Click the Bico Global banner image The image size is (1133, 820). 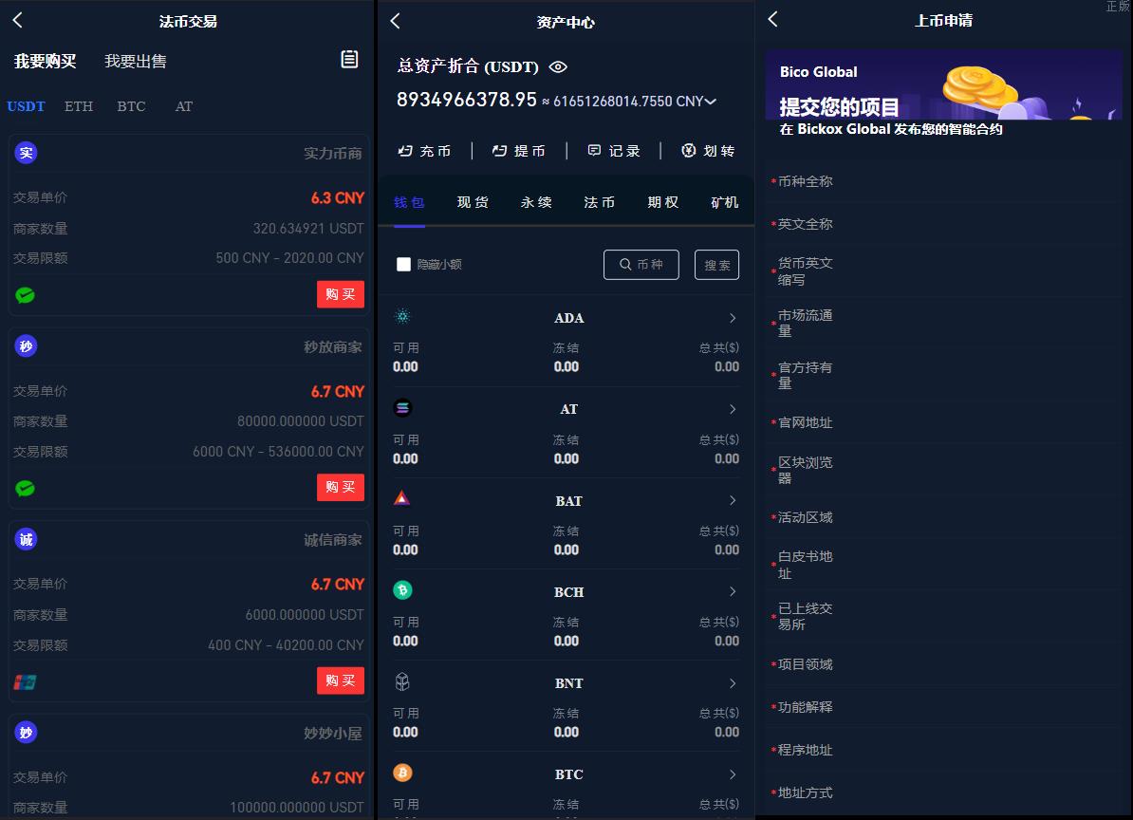(x=943, y=85)
